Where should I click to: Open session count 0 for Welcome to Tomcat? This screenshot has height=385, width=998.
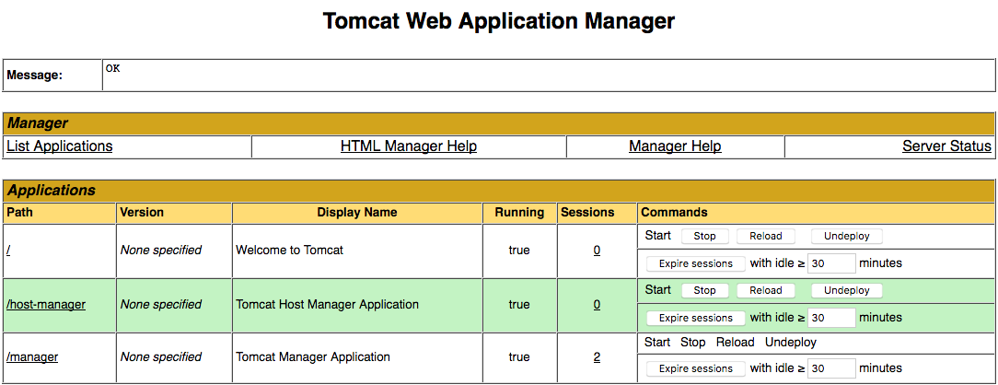(x=597, y=251)
